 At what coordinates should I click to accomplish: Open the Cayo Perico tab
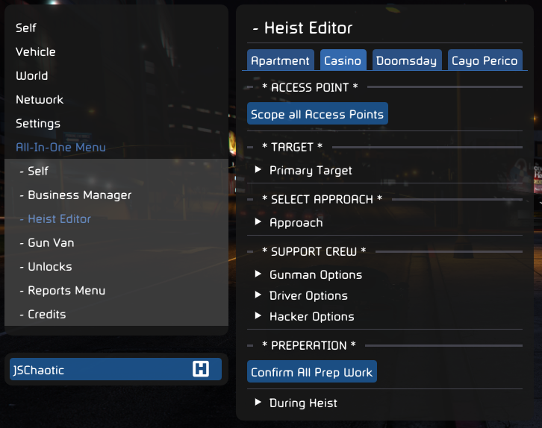point(485,60)
